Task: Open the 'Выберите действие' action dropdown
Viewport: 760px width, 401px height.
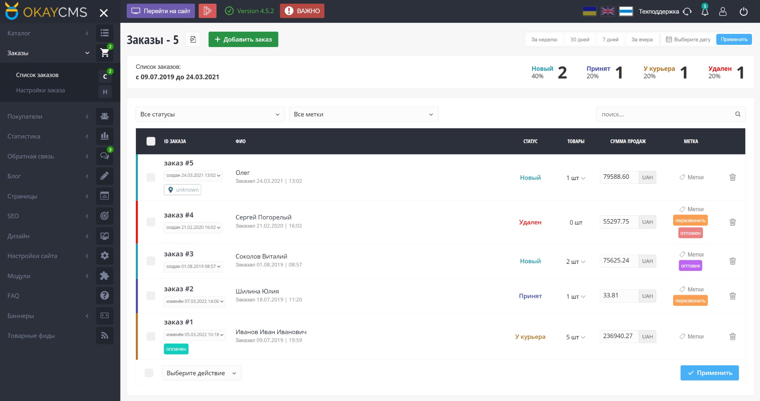Action: (x=201, y=373)
